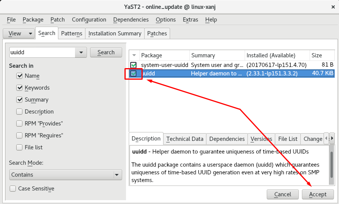This screenshot has height=204, width=339.
Task: Enable the File list checkbox
Action: click(19, 147)
